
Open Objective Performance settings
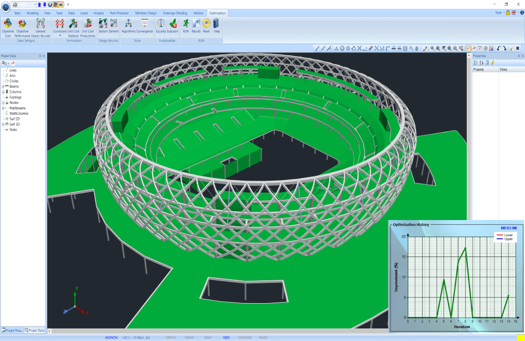click(22, 28)
